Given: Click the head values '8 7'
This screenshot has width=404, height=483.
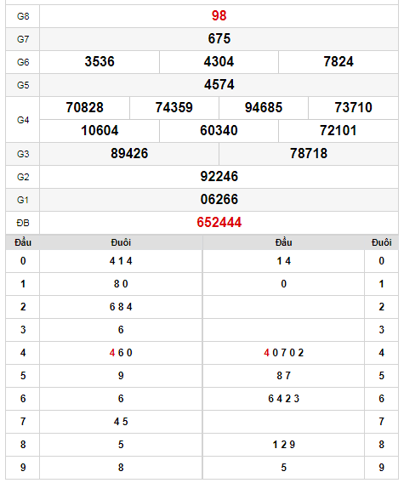Looking at the screenshot, I should (283, 376).
